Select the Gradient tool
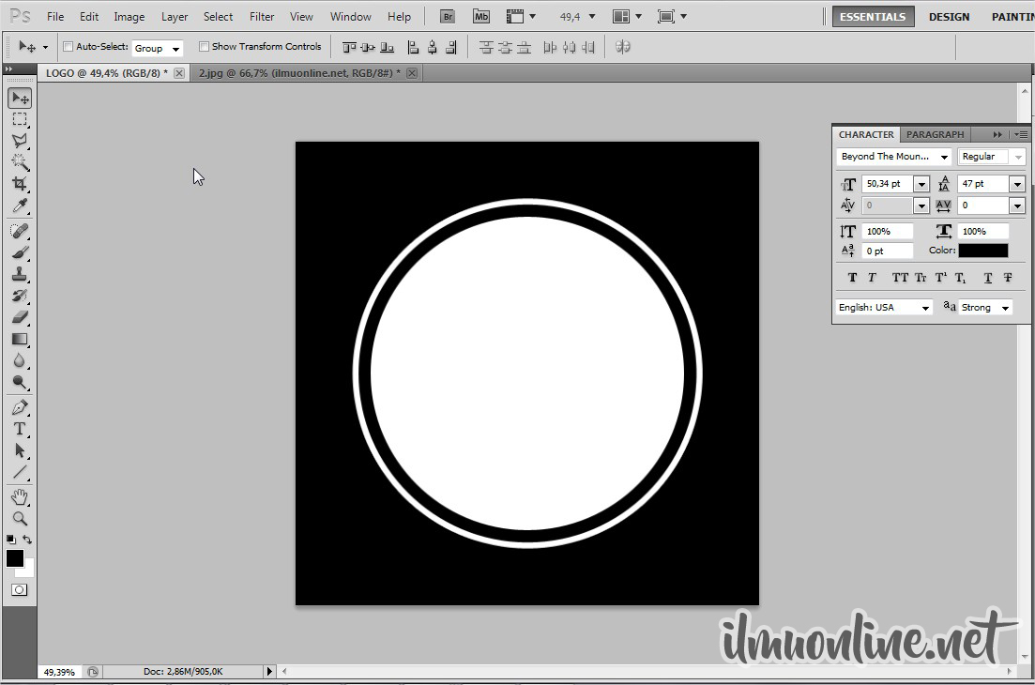 click(x=19, y=340)
